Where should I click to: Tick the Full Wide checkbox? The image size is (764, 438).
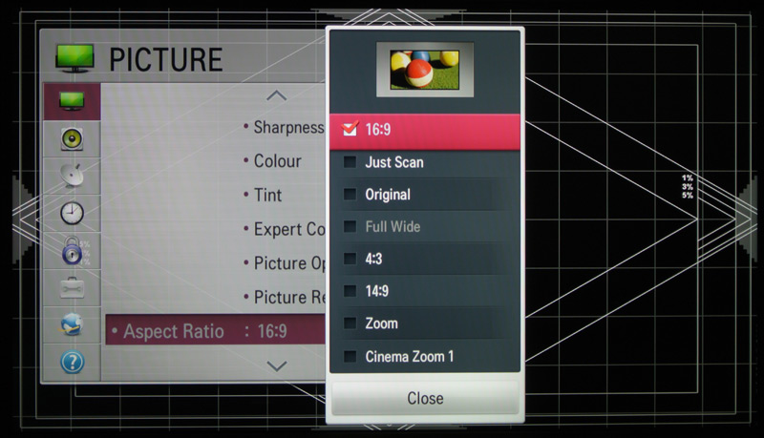pos(350,226)
